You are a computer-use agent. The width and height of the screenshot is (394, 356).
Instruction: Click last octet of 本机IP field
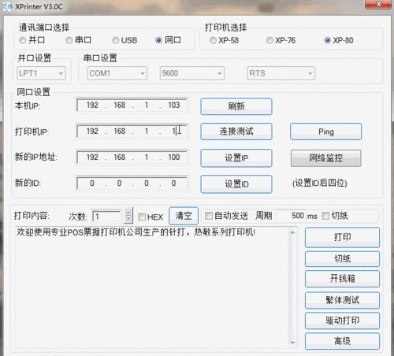tap(174, 106)
